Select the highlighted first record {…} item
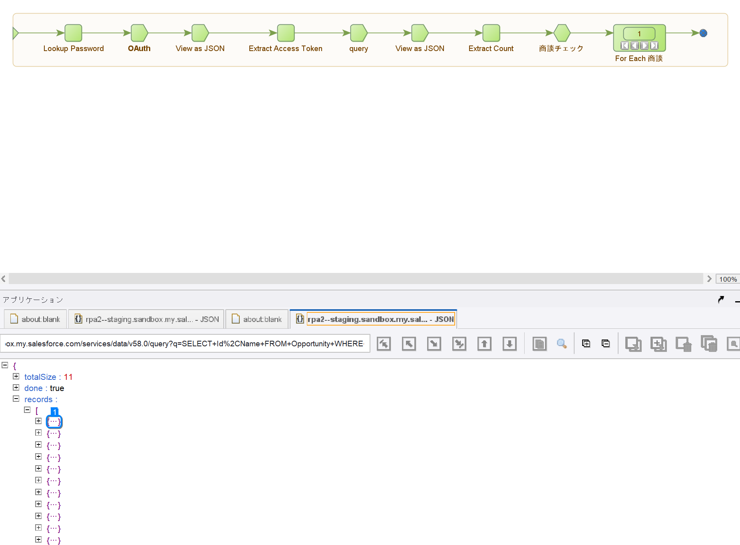 coord(54,422)
